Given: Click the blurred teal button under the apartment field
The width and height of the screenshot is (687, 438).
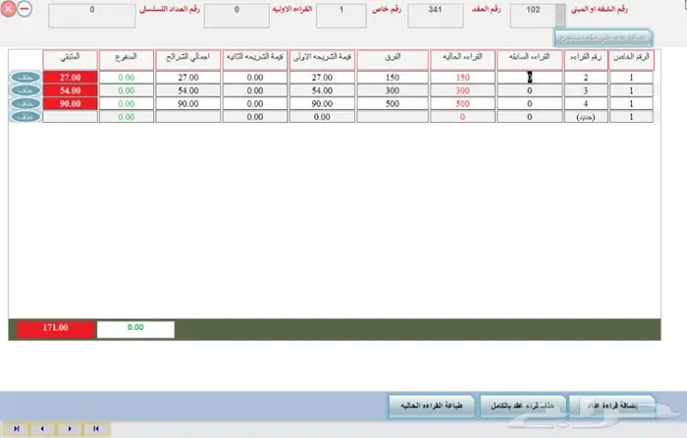Looking at the screenshot, I should [x=603, y=38].
